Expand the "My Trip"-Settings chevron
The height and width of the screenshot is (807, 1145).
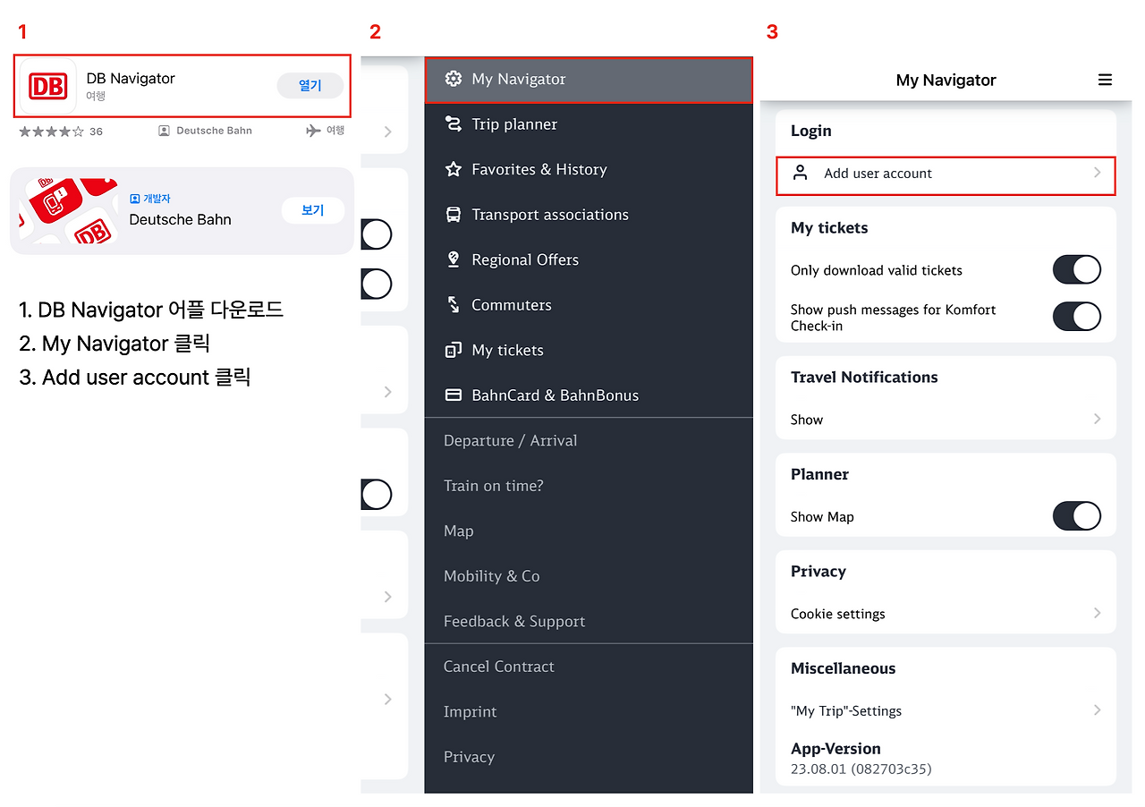click(1098, 709)
